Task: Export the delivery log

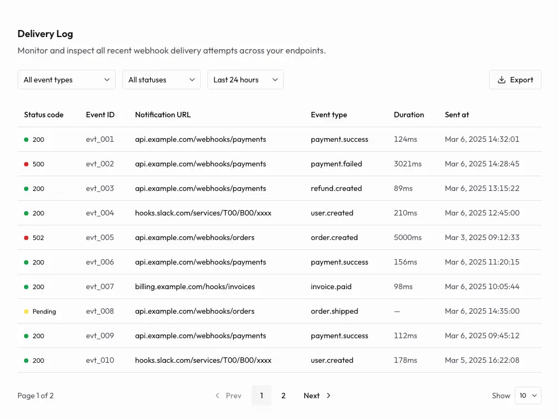Action: pyautogui.click(x=515, y=80)
